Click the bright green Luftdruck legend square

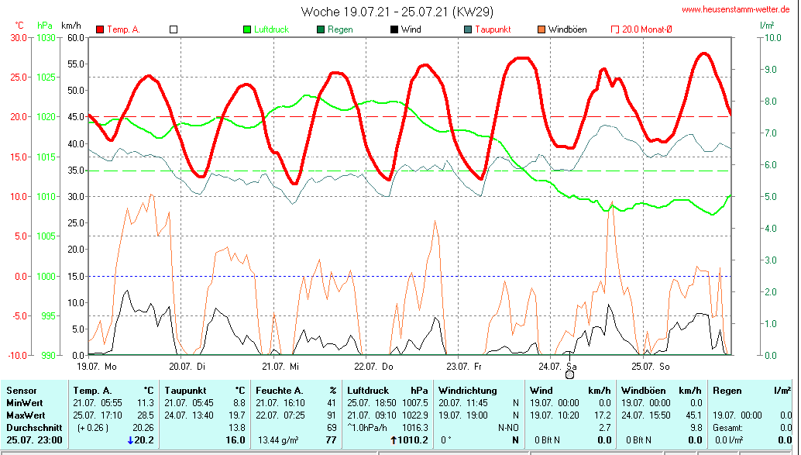click(x=248, y=29)
